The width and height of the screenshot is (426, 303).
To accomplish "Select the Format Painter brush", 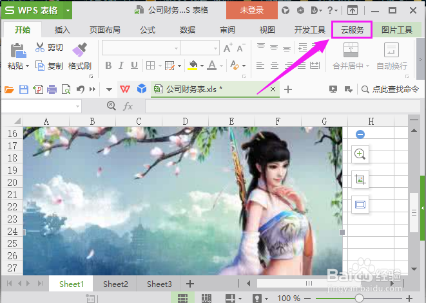I will [80, 50].
